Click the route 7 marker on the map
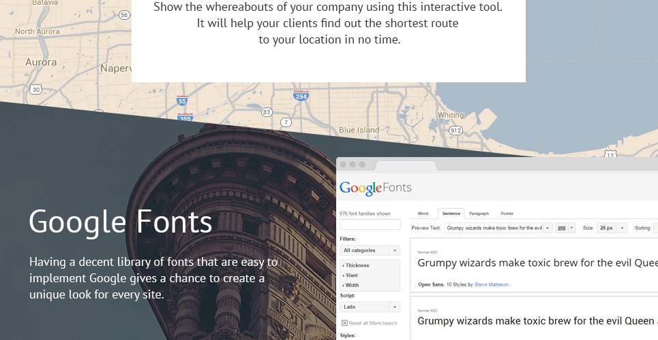 coord(286,122)
